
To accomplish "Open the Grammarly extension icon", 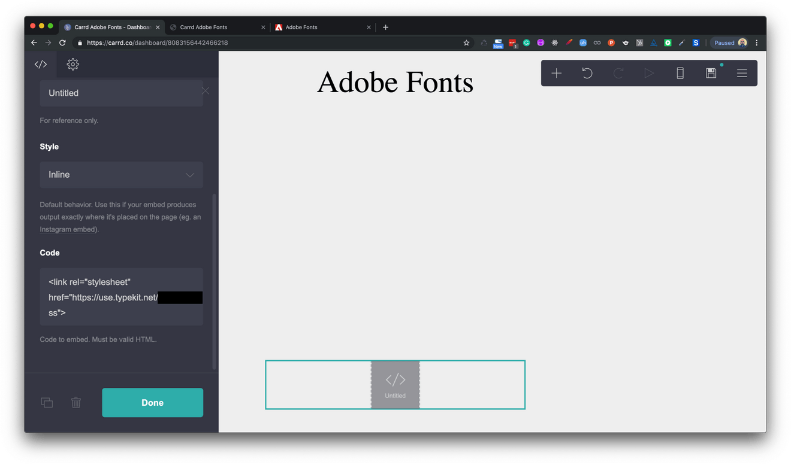I will pyautogui.click(x=526, y=42).
